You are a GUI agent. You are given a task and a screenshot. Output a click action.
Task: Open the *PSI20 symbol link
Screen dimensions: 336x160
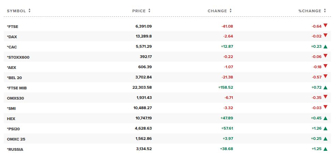(x=13, y=129)
